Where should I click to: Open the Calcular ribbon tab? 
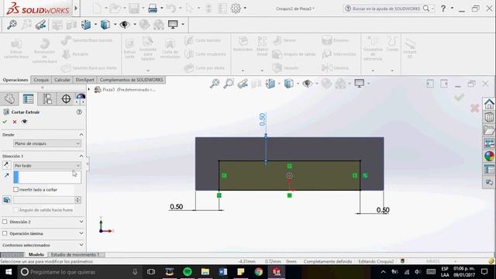pyautogui.click(x=62, y=80)
